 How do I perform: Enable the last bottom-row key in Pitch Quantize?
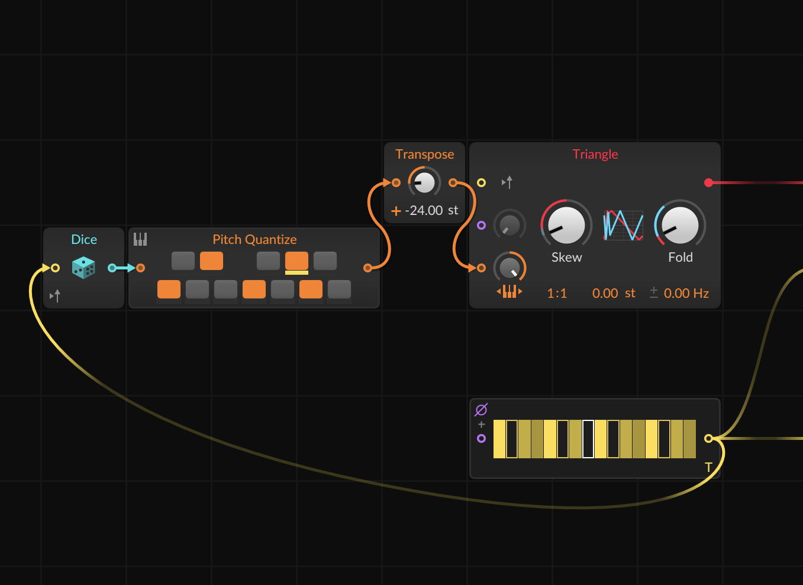(339, 289)
